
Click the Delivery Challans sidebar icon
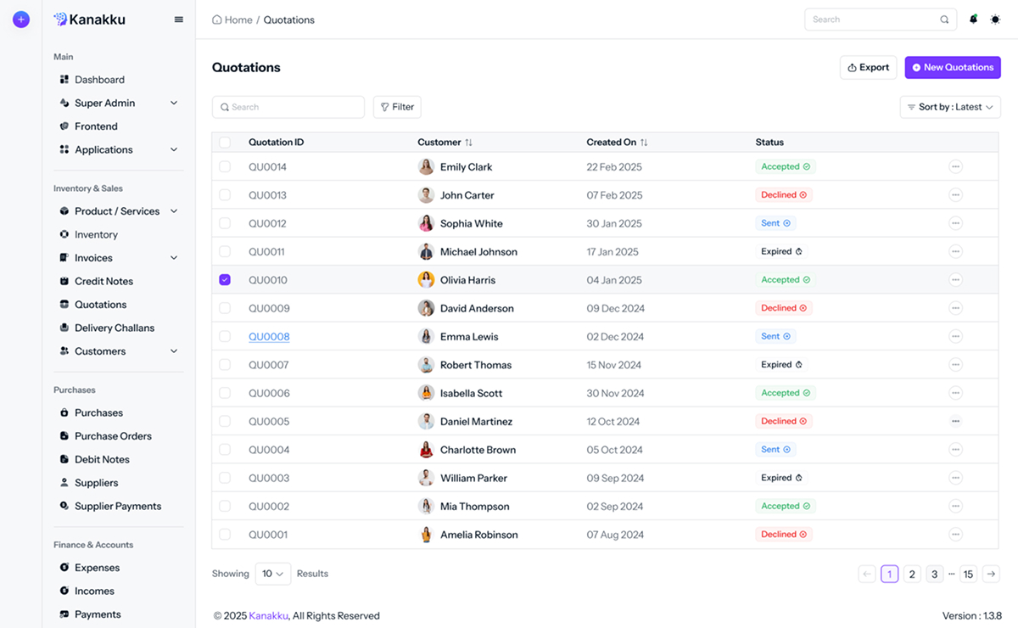coord(64,328)
